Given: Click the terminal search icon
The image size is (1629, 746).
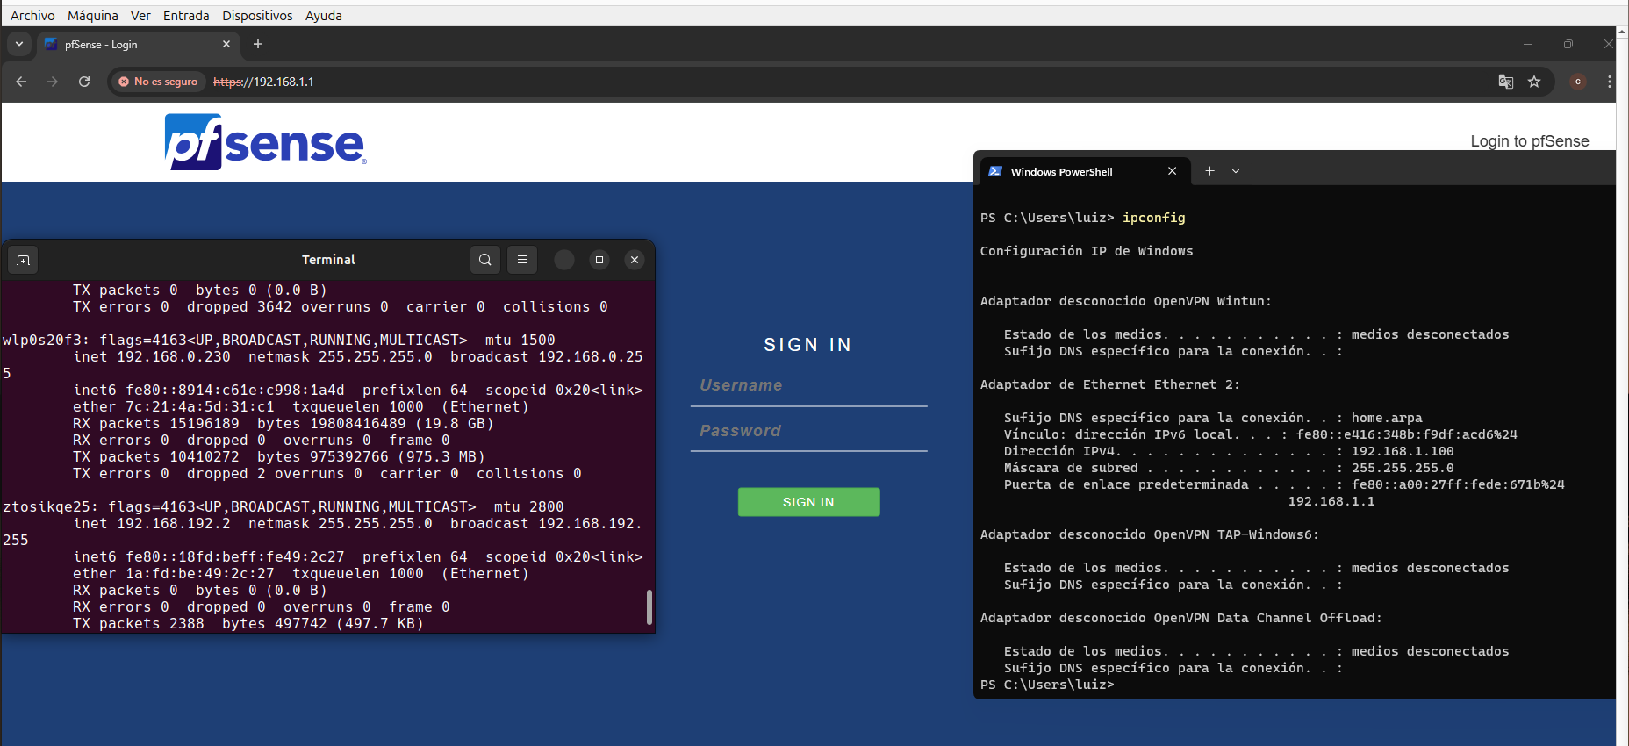Looking at the screenshot, I should tap(485, 260).
